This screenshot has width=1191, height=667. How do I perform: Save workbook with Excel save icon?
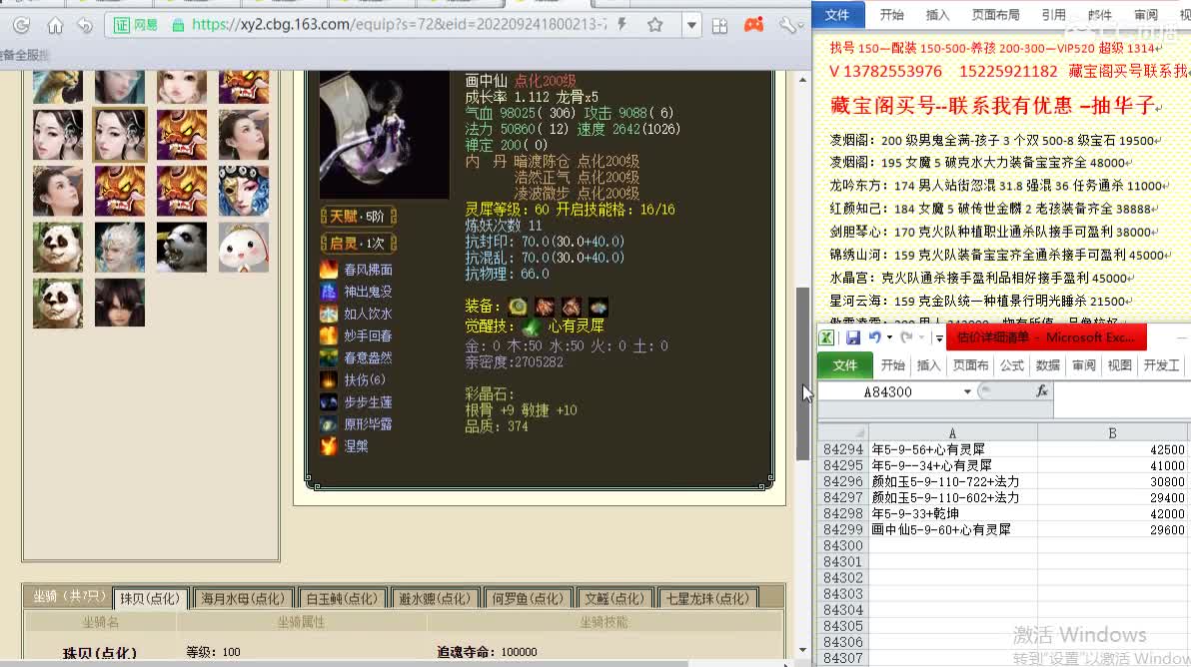tap(853, 337)
